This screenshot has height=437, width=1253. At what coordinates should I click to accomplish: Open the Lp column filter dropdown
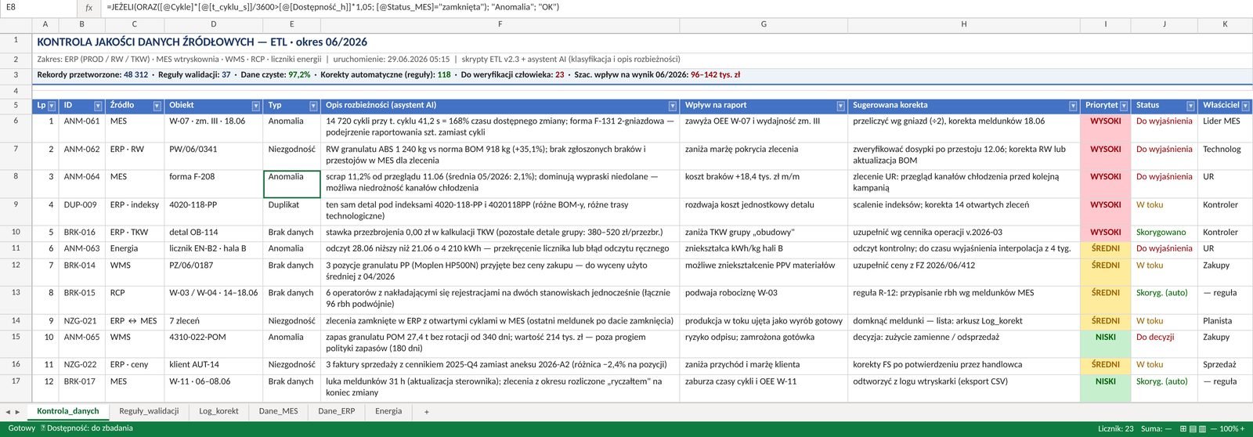pyautogui.click(x=52, y=106)
